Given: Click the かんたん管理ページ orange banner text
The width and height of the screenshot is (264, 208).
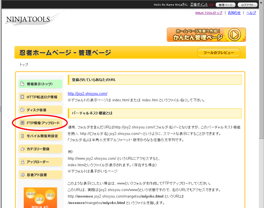Looking at the screenshot, I should (x=197, y=37).
